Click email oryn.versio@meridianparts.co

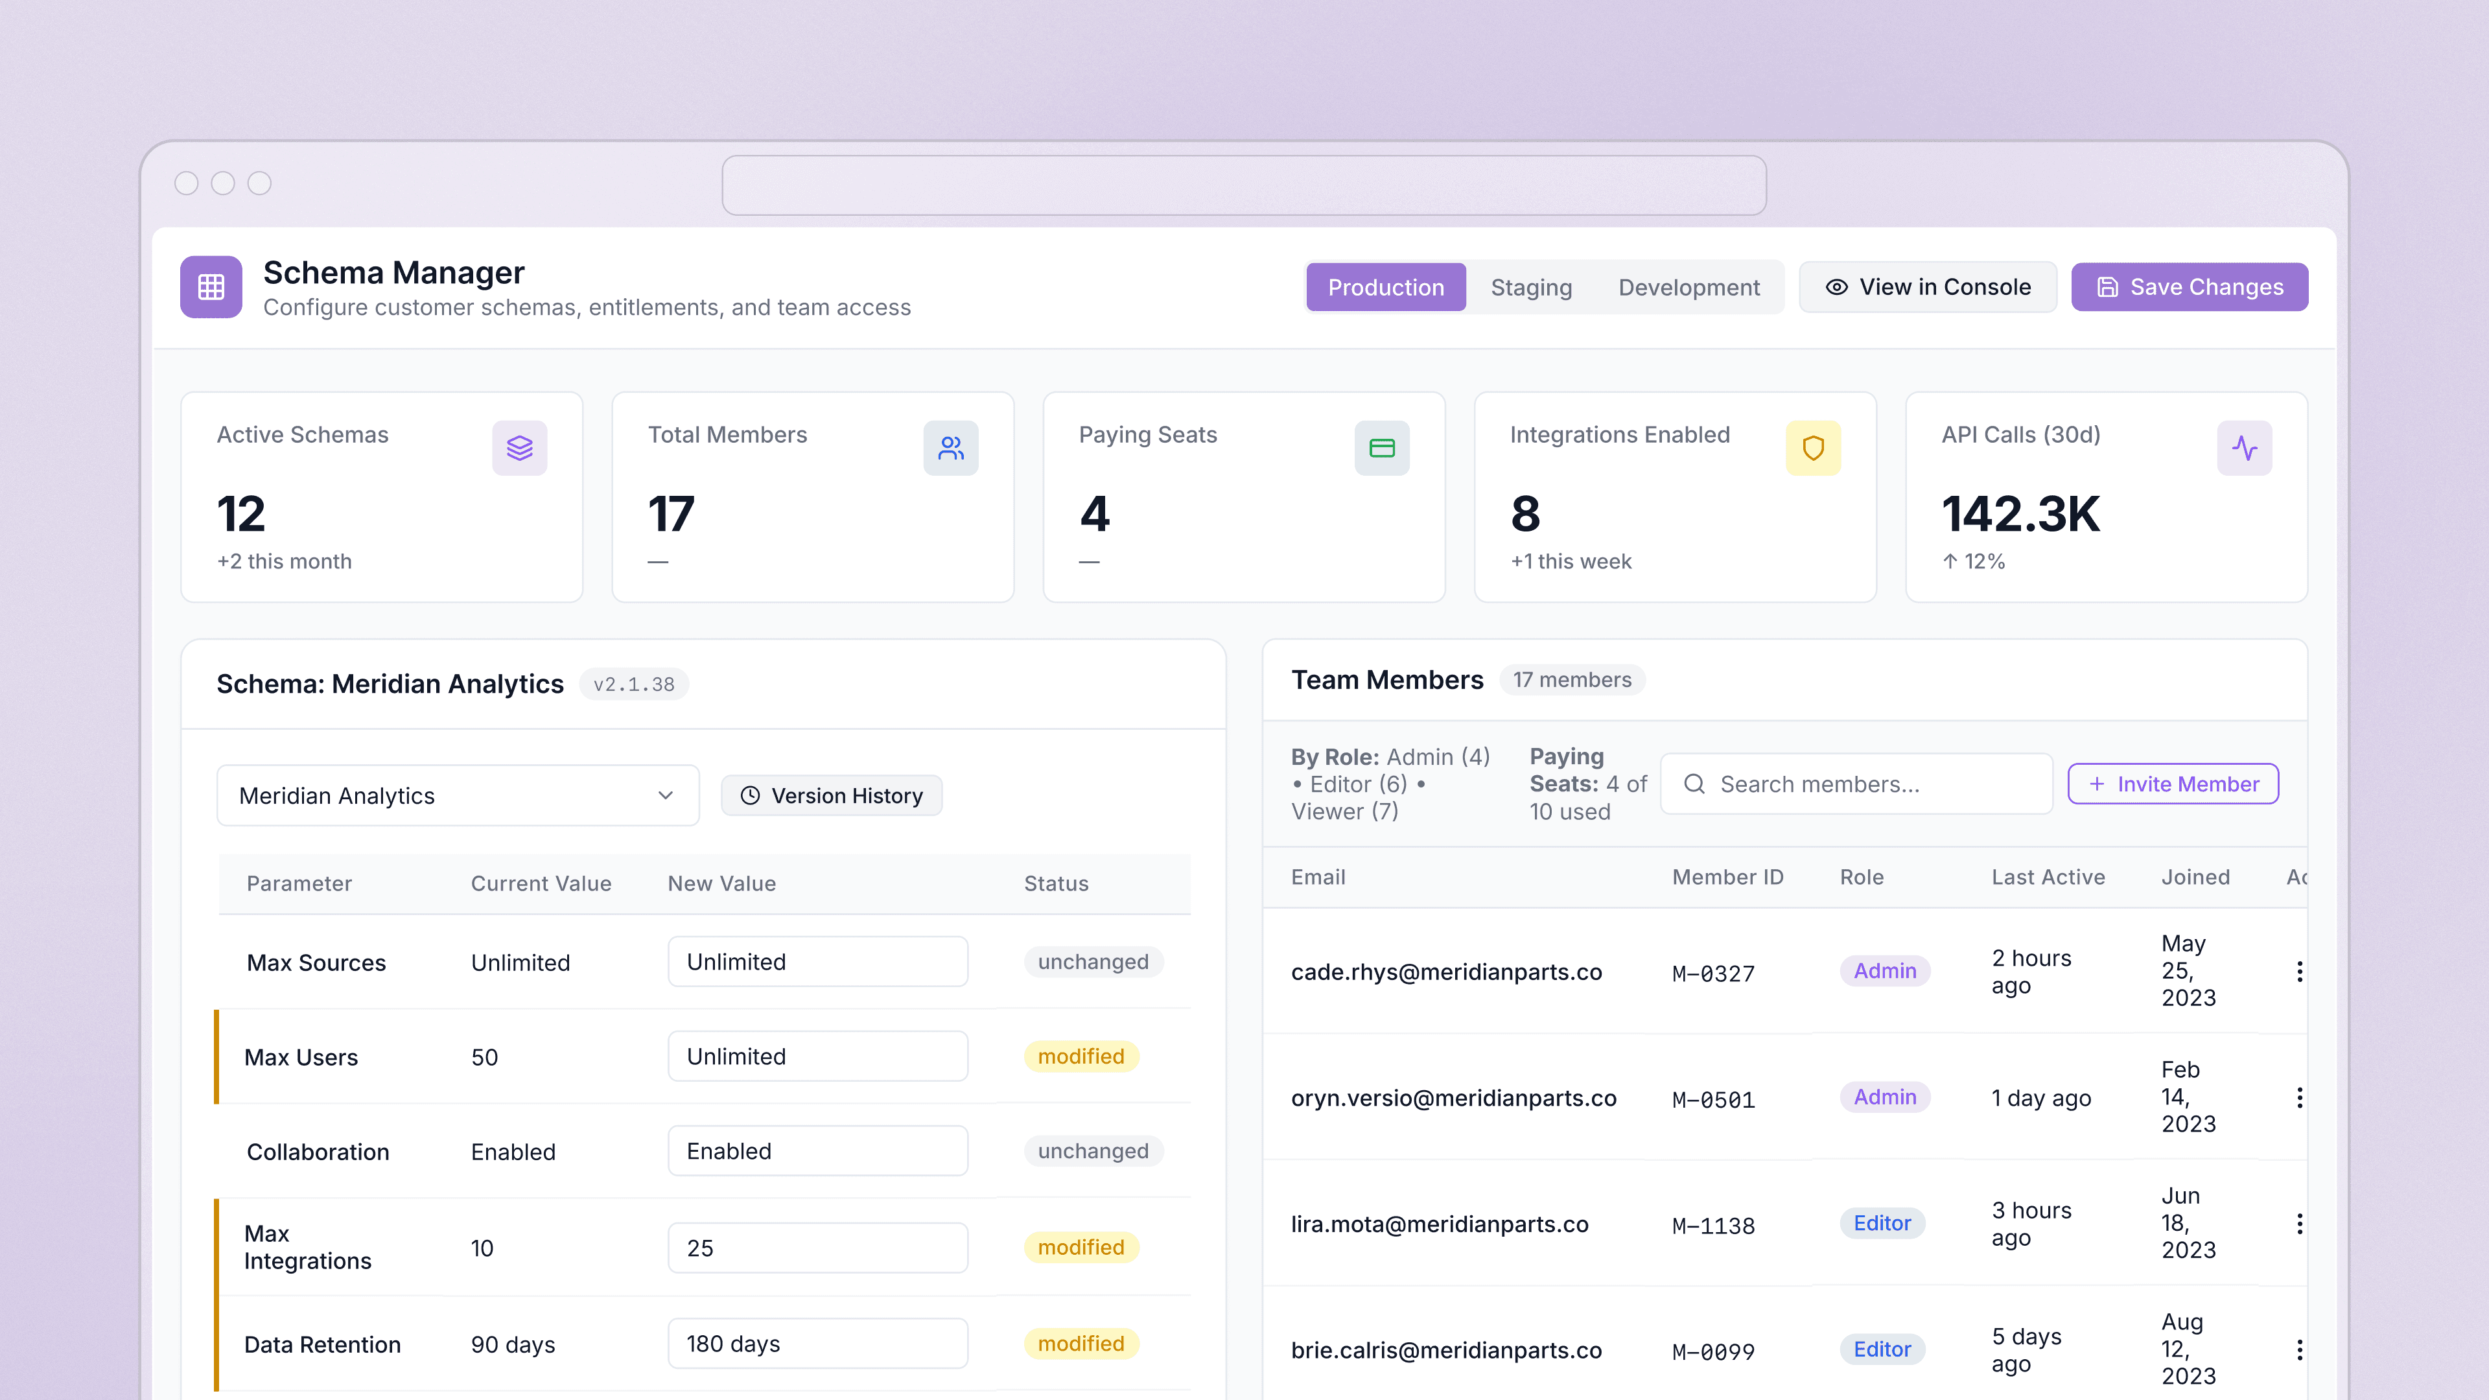point(1453,1097)
